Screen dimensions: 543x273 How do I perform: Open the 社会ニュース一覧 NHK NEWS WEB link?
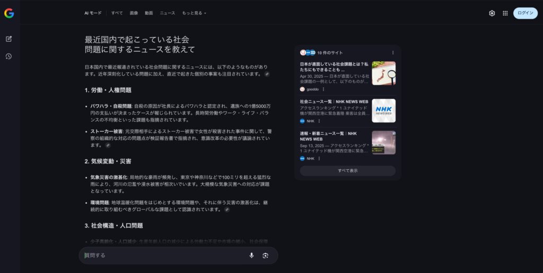pyautogui.click(x=334, y=102)
